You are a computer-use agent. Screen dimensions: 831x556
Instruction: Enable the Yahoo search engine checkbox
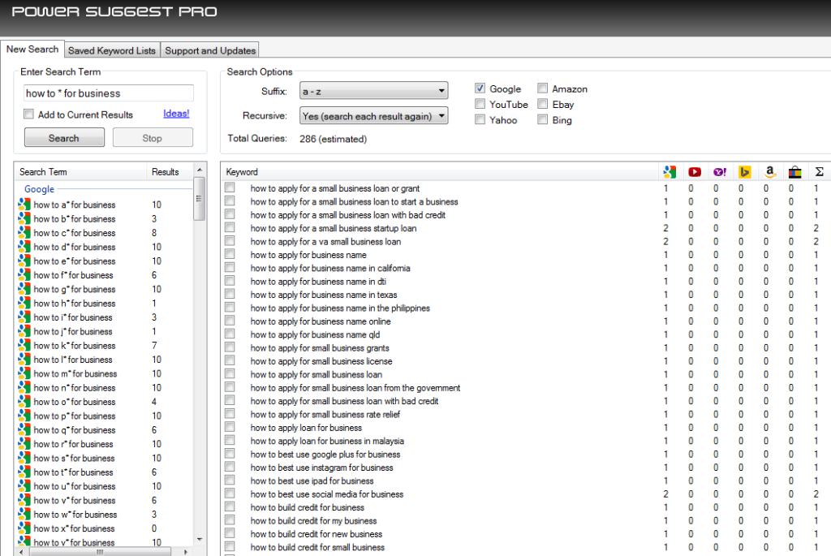tap(480, 120)
